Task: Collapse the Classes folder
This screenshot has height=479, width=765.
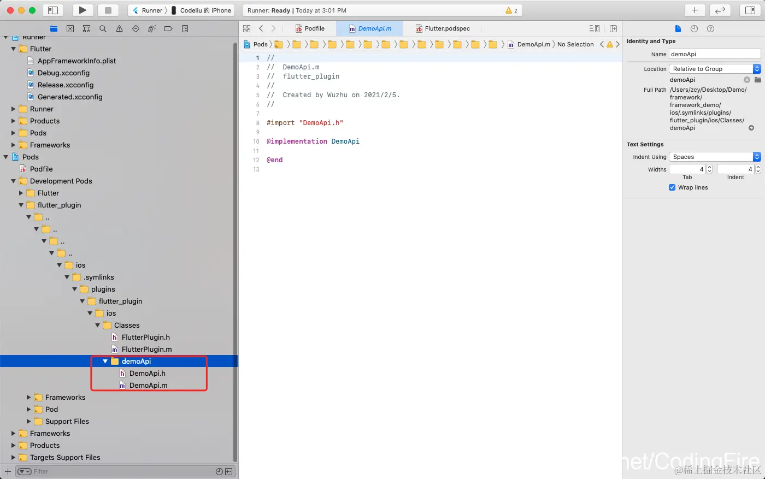Action: 98,325
